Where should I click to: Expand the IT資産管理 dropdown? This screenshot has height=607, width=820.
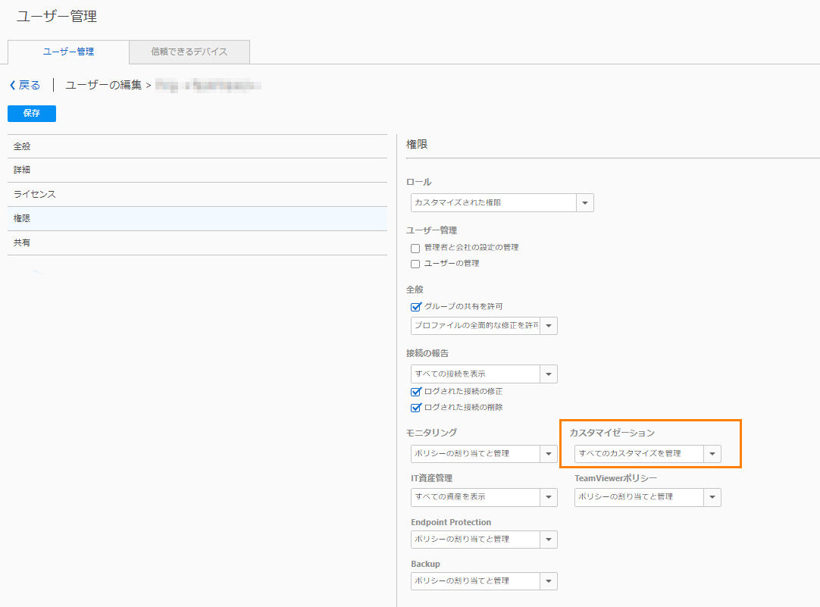[x=549, y=497]
